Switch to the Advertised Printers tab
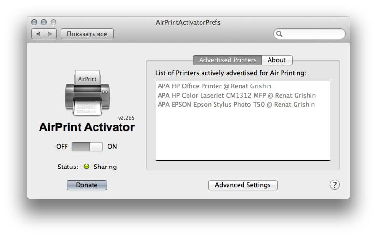This screenshot has height=237, width=377. (x=228, y=60)
